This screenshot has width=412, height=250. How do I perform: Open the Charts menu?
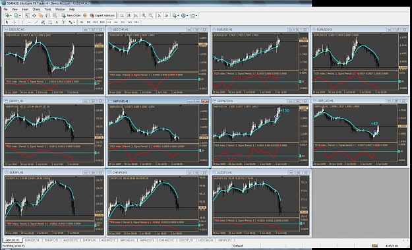(36, 9)
